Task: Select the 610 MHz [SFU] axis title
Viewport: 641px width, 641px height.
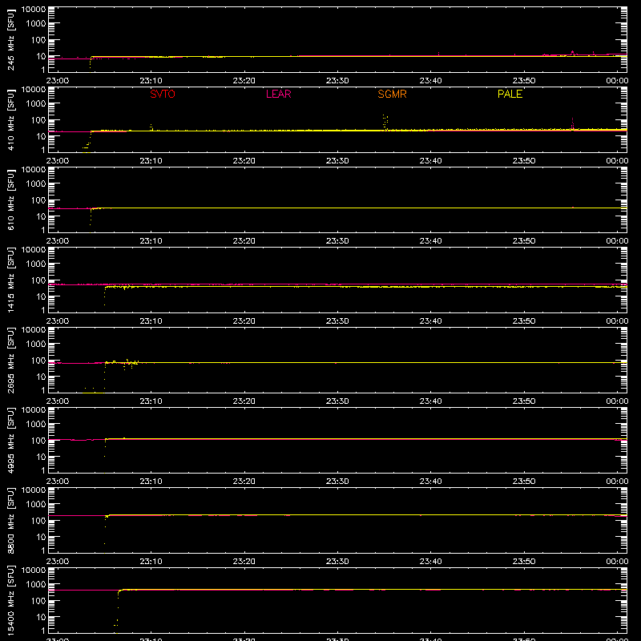Action: 10,200
